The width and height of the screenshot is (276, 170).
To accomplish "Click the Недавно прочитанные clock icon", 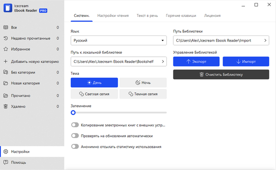I will point(6,38).
